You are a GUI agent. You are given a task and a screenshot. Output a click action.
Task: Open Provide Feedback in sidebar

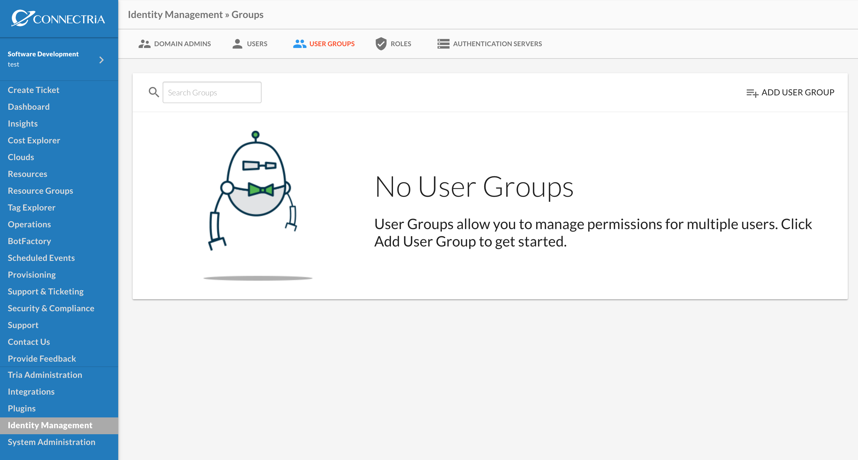tap(42, 358)
